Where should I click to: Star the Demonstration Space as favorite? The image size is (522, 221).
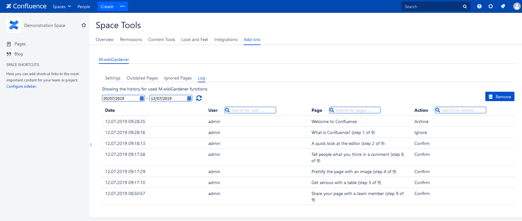(x=84, y=25)
